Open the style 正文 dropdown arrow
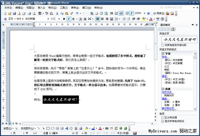This screenshot has width=200, height=136. coord(23,19)
